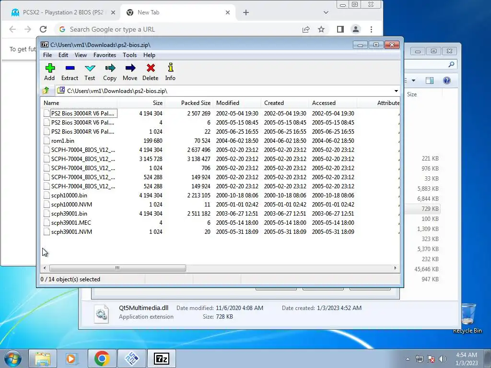Open the Tools menu
This screenshot has width=491, height=368.
(x=129, y=55)
